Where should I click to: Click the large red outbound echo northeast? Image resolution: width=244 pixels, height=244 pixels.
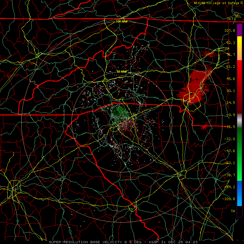[x=194, y=87]
